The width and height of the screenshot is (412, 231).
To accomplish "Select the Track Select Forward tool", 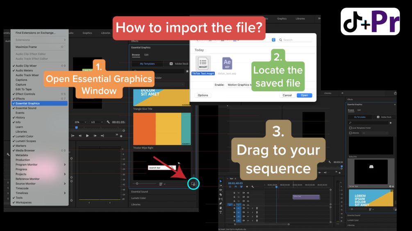I will click(221, 186).
